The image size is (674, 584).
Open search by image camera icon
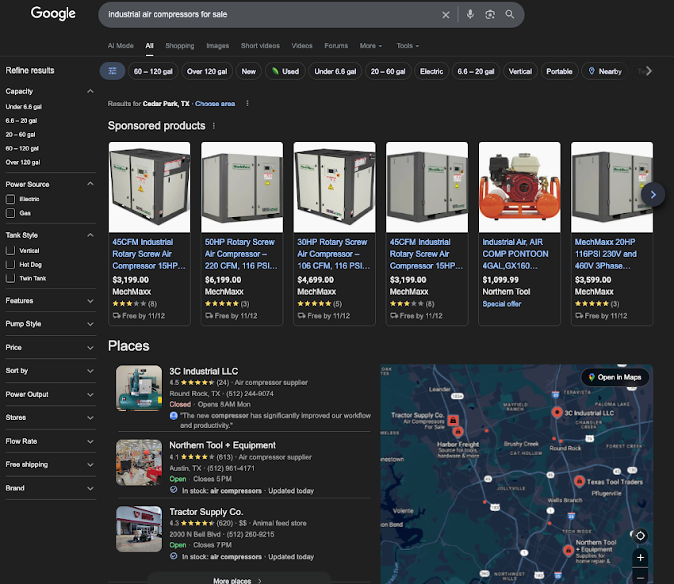490,14
